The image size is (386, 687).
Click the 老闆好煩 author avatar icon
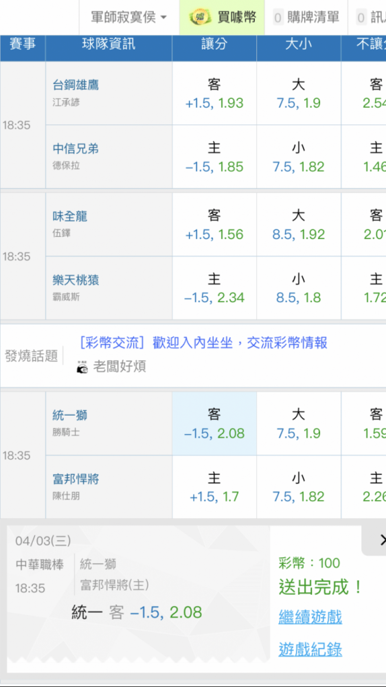click(82, 367)
